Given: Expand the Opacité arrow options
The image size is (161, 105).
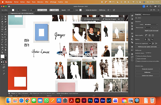Looking at the screenshot, I should (74, 10).
